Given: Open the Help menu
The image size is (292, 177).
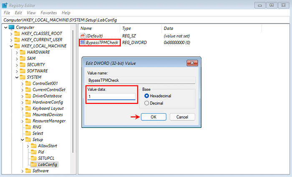Looking at the screenshot, I should tap(66, 13).
